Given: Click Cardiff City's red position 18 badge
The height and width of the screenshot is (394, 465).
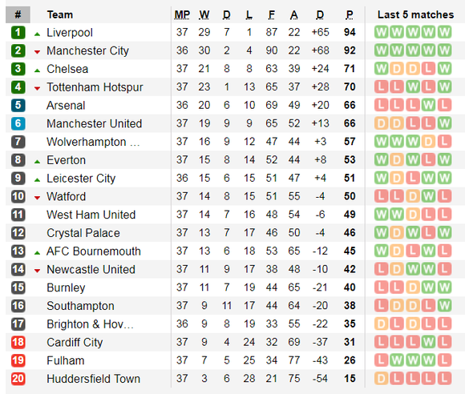Looking at the screenshot, I should [18, 342].
